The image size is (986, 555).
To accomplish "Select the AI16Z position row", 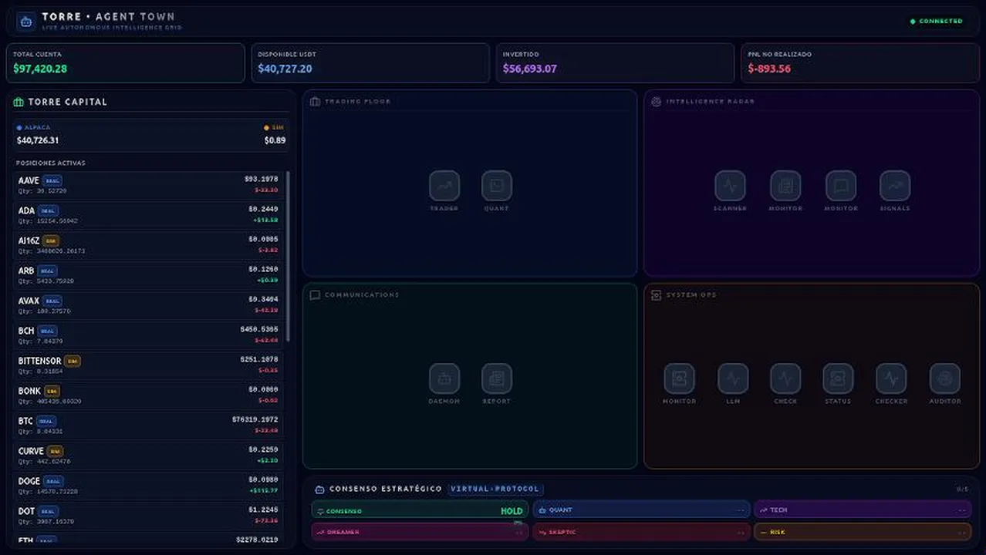I will [x=148, y=245].
